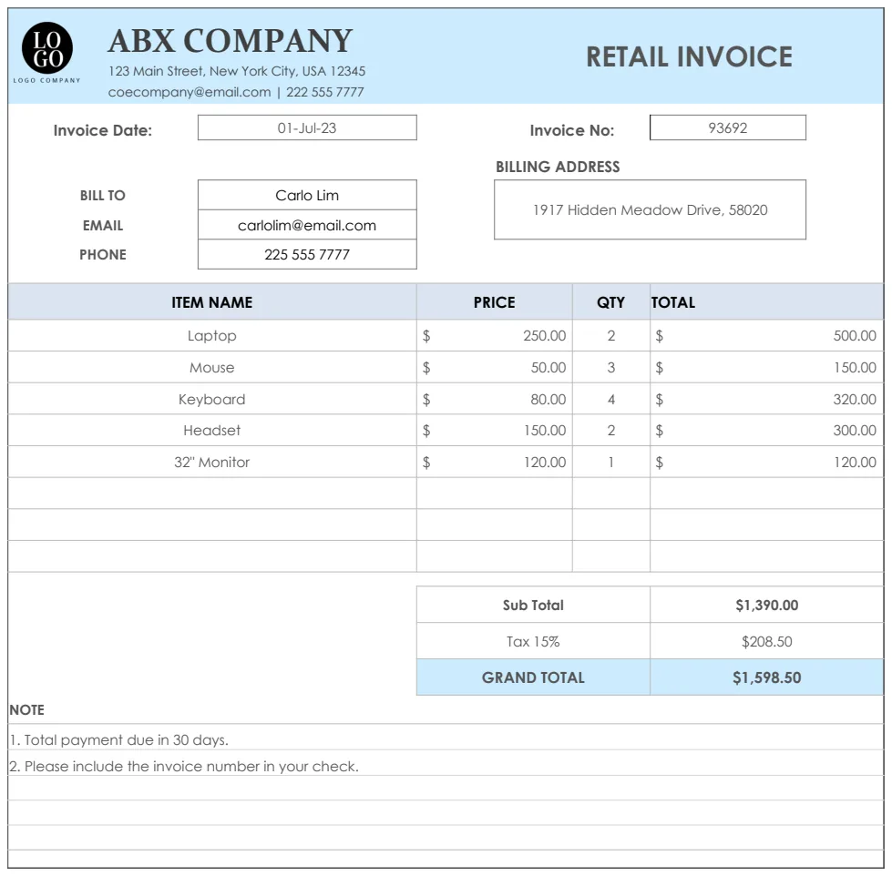The width and height of the screenshot is (892, 876).
Task: Click the RETAIL INVOICE title
Action: 689,56
